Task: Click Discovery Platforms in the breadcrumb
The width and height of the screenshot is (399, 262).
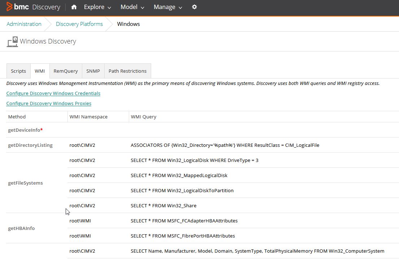Action: [x=79, y=24]
